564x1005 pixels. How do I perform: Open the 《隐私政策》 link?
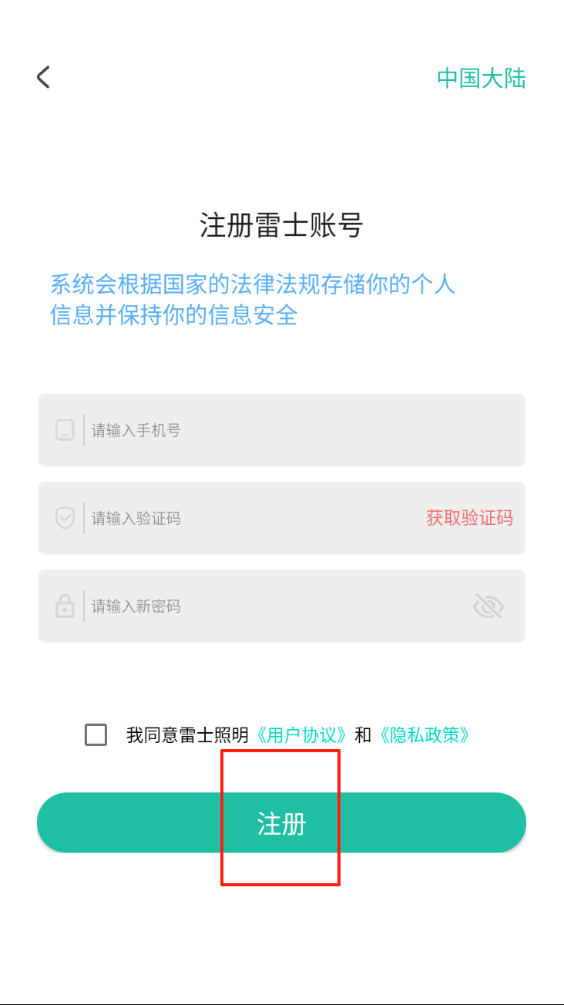[x=424, y=735]
